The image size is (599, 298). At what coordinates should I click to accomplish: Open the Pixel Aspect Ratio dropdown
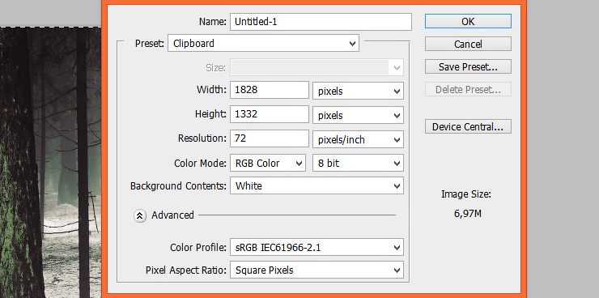tap(316, 270)
